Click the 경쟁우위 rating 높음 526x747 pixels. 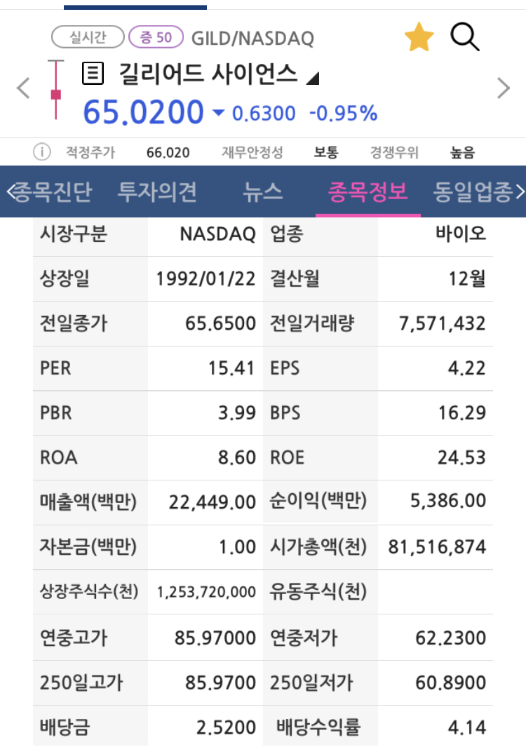pos(463,152)
